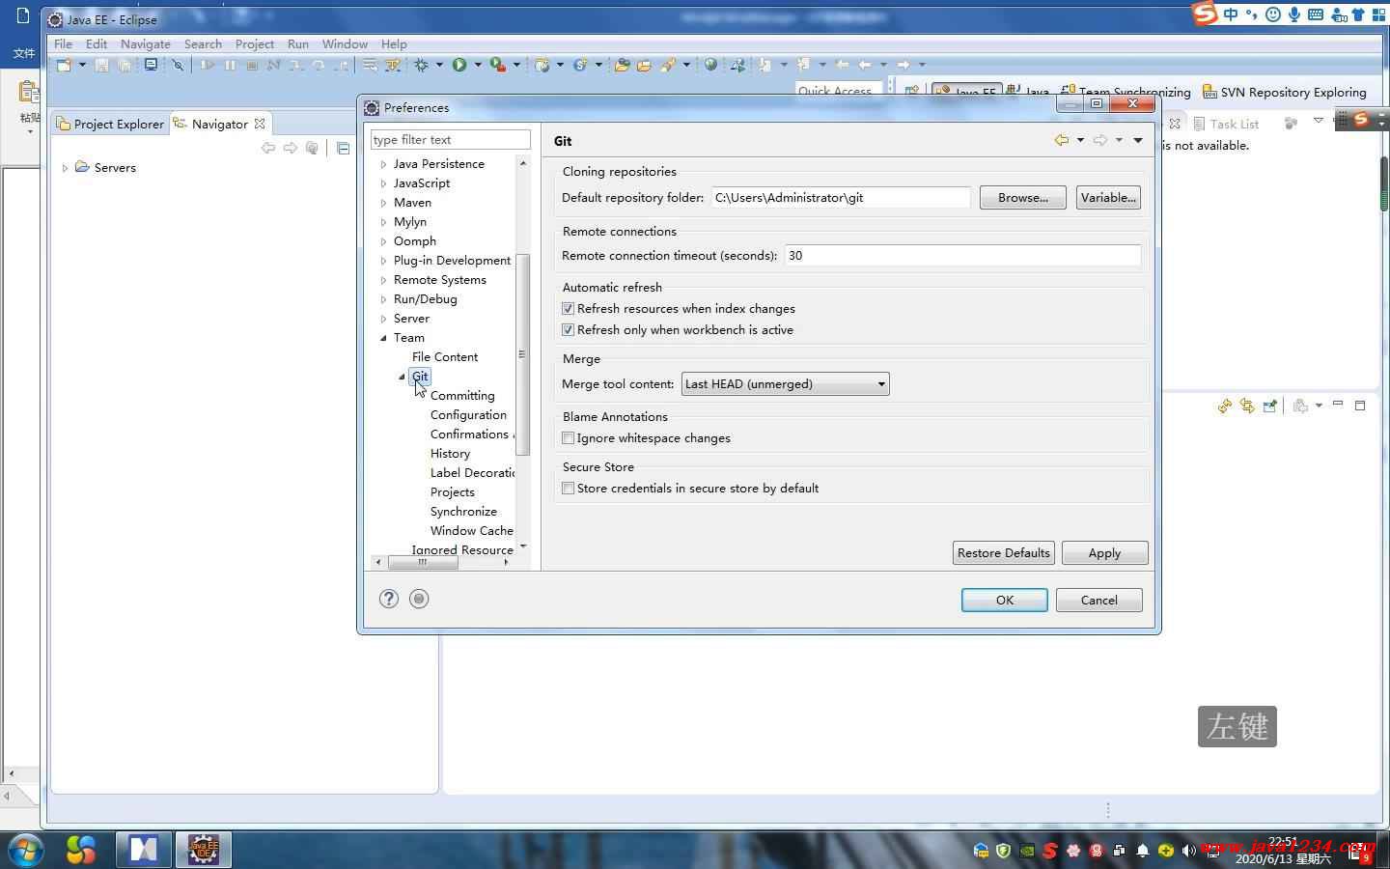
Task: Click the Run Last Tool external icon
Action: (497, 65)
